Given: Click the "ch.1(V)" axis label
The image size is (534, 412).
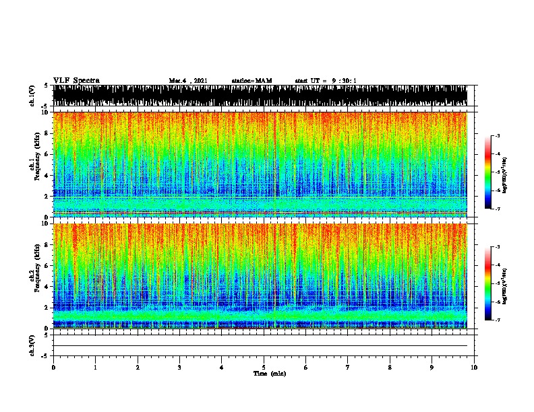Looking at the screenshot, I should point(32,96).
